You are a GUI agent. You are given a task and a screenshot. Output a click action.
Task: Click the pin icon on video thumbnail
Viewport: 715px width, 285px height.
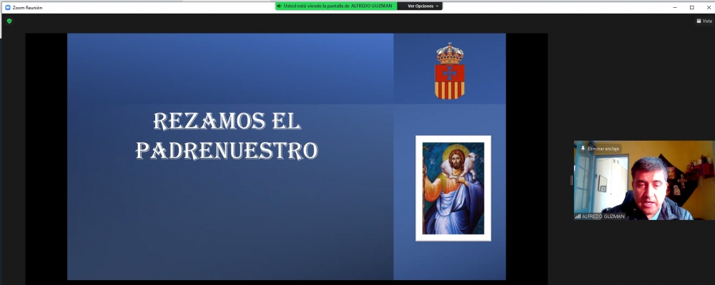tap(583, 149)
